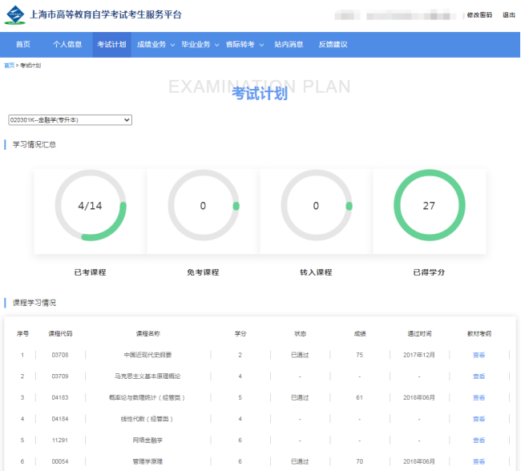
Task: Open 站内消息 in the navigation bar
Action: click(289, 45)
